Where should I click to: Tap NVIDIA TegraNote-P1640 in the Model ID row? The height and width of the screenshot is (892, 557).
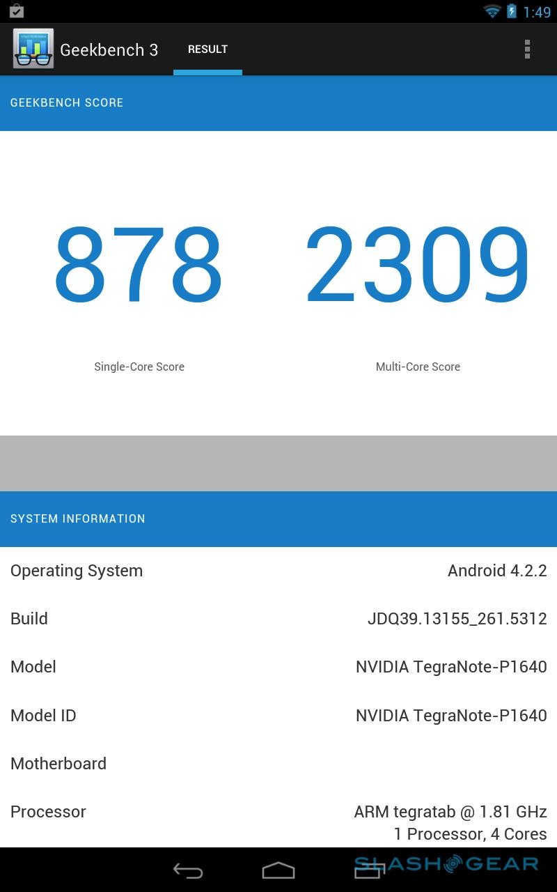pos(451,716)
